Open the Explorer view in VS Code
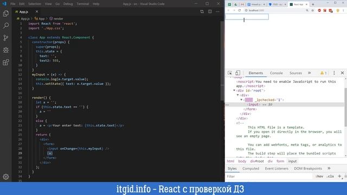 tap(6, 14)
